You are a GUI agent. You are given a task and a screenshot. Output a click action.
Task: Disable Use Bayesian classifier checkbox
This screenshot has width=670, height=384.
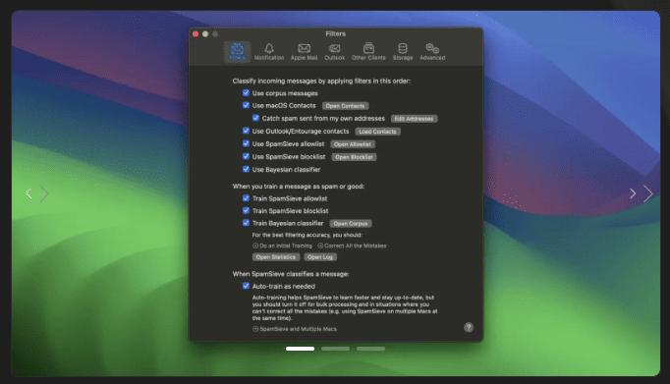pos(246,169)
